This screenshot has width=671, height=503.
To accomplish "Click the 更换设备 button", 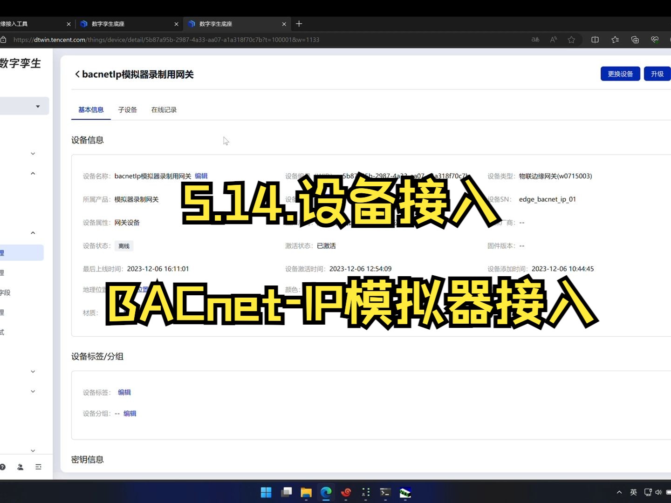I will (620, 74).
